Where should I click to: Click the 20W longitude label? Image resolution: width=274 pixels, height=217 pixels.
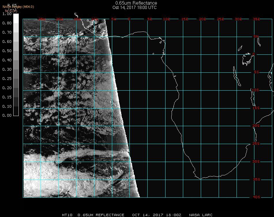(60, 19)
